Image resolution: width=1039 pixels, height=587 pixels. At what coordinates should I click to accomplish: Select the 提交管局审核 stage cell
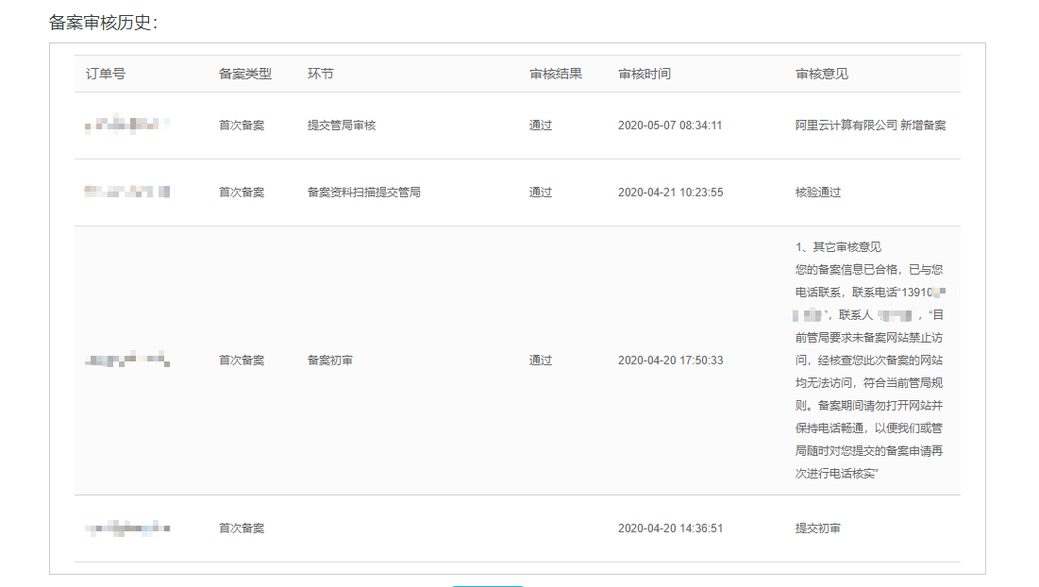[x=341, y=125]
